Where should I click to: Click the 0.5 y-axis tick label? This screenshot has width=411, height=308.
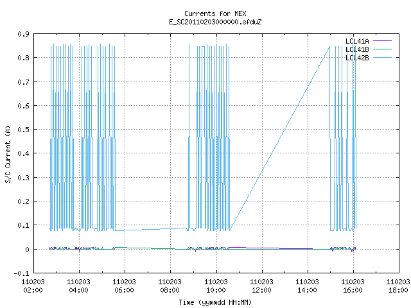[x=24, y=130]
